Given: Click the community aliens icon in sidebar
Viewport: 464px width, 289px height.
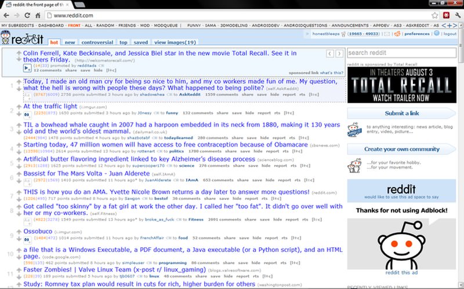Looking at the screenshot, I should 354,166.
